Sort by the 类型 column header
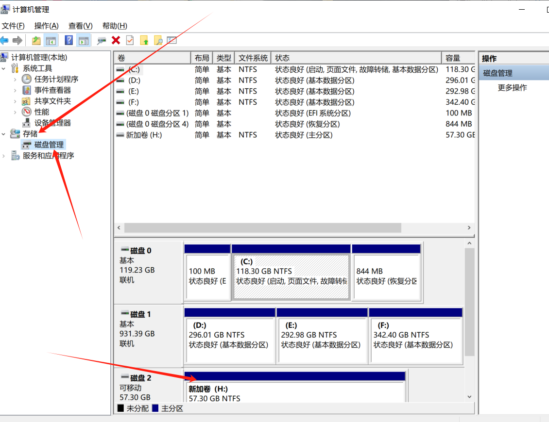This screenshot has height=422, width=549. 224,58
